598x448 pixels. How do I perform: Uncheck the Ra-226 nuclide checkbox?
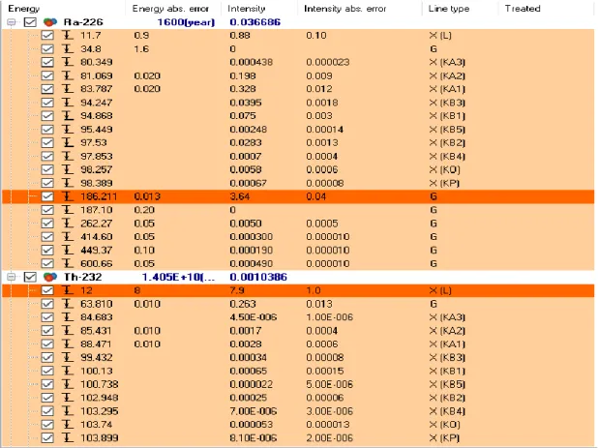coord(30,22)
